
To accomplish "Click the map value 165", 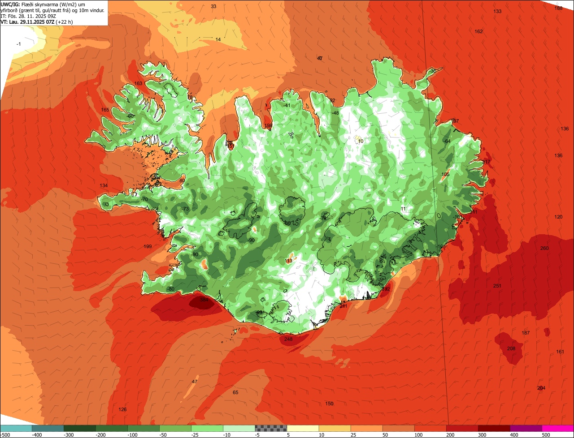I will tap(105, 110).
